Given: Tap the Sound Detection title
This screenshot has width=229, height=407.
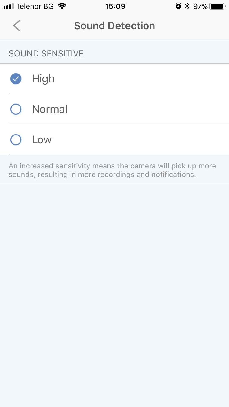Looking at the screenshot, I should click(x=114, y=26).
